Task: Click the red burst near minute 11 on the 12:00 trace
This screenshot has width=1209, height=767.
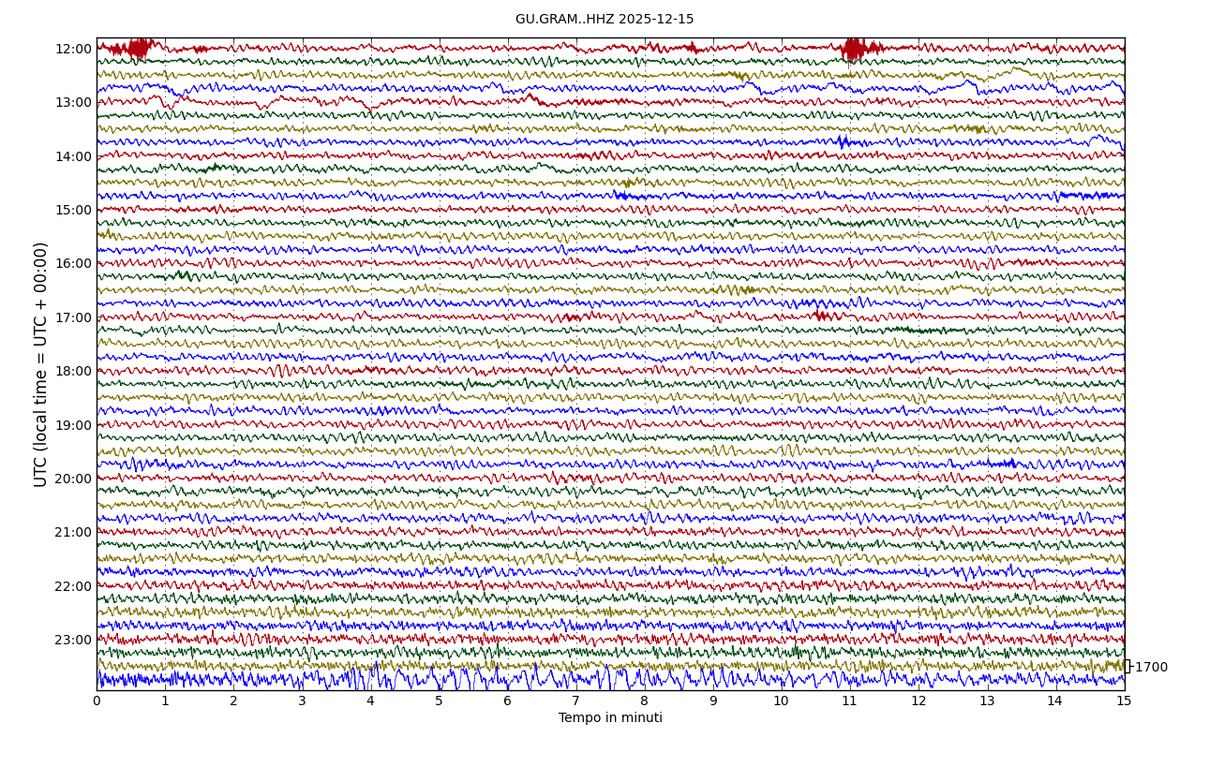Action: 853,48
